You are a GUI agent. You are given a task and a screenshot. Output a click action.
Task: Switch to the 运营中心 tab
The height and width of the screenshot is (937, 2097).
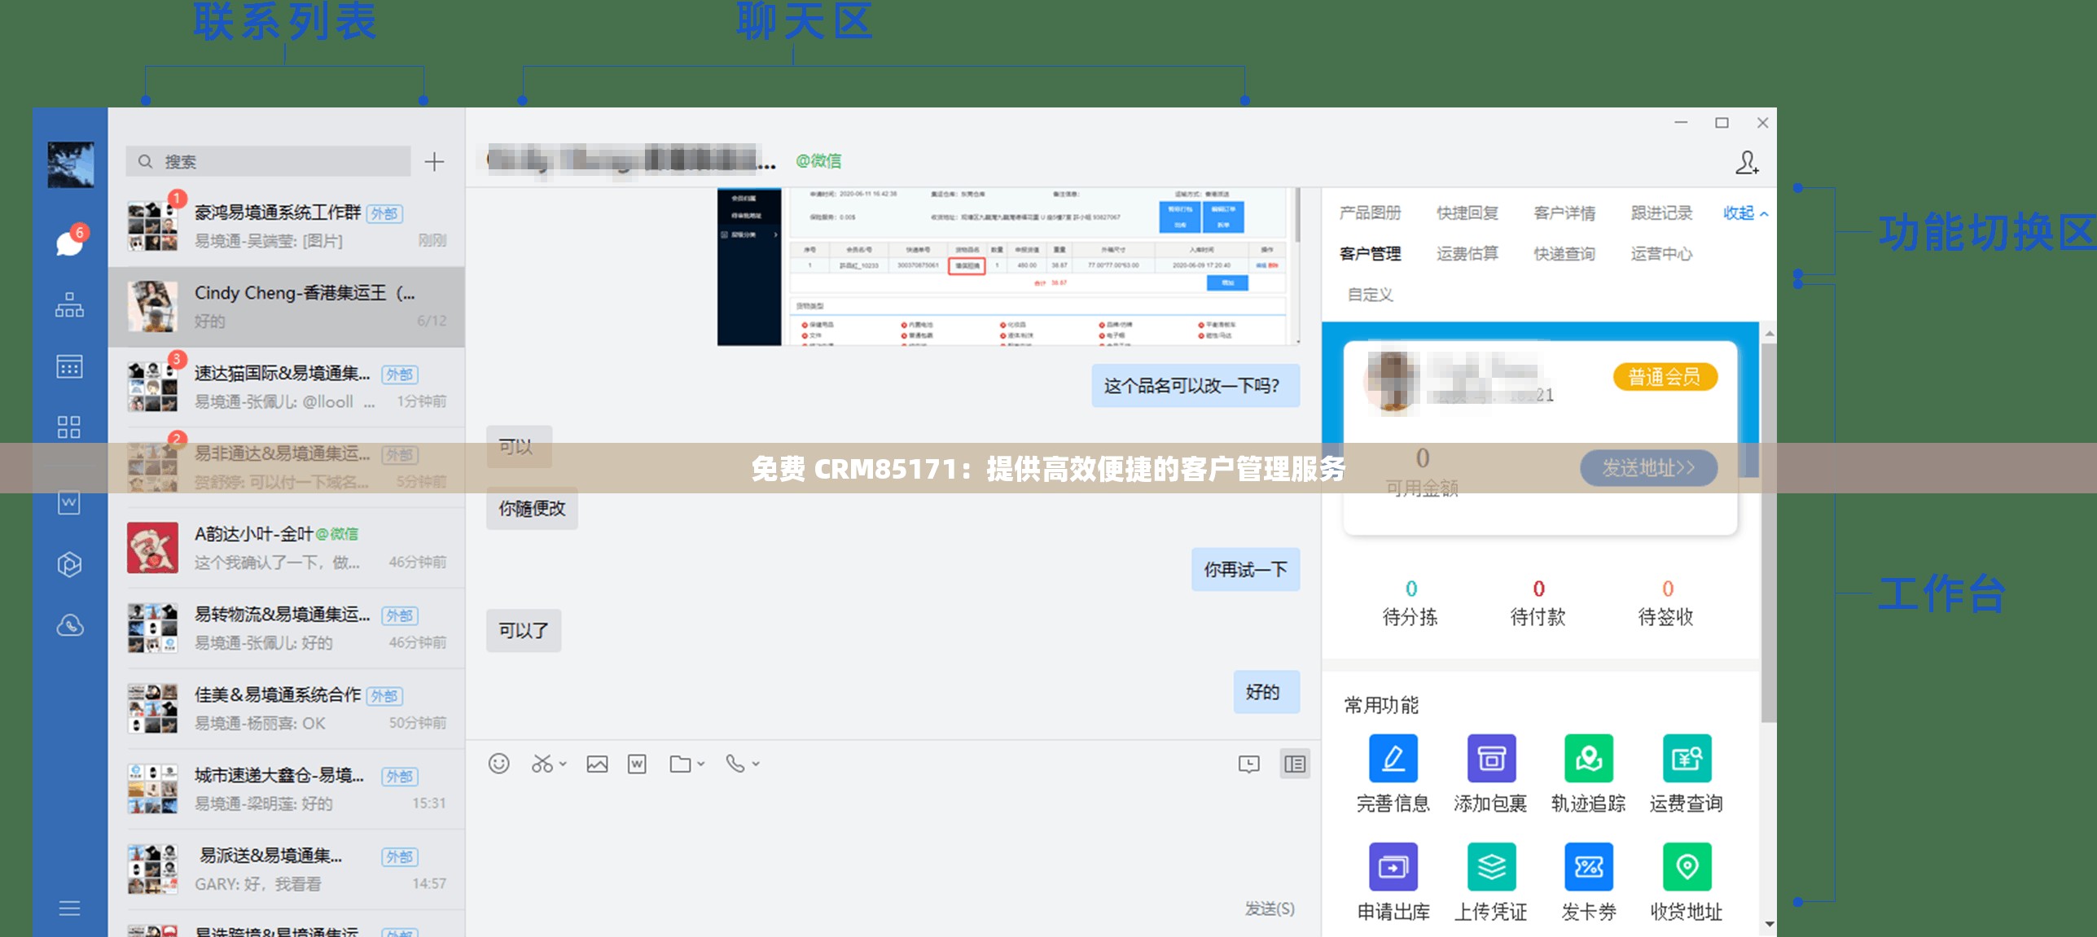[1661, 254]
